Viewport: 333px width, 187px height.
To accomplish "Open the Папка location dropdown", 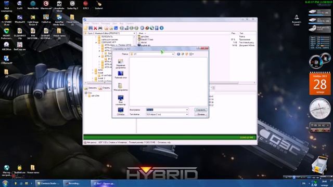I will coord(173,54).
